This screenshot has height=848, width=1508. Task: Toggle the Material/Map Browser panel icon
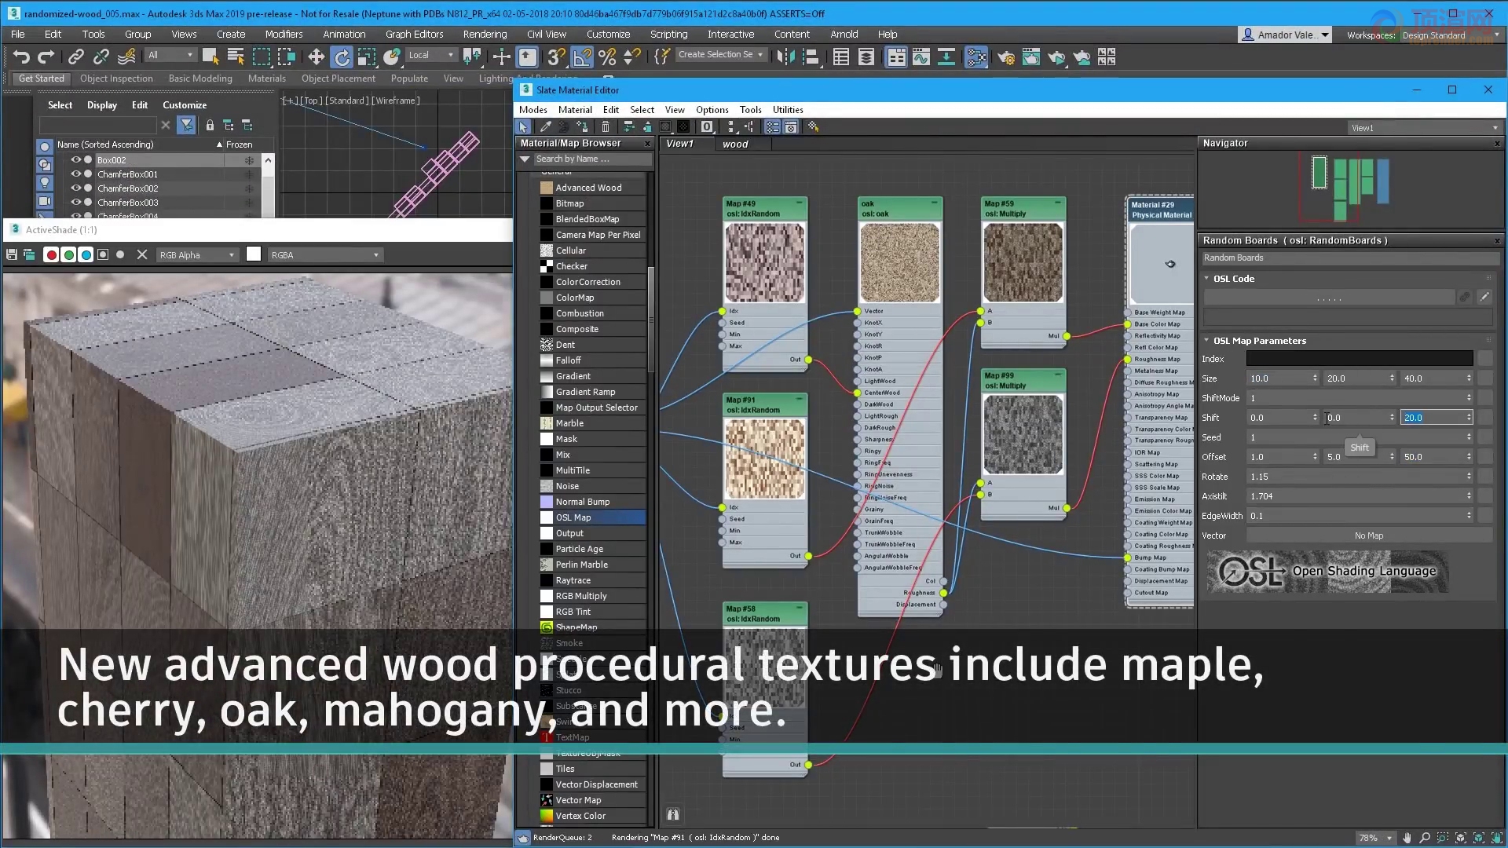coord(773,126)
